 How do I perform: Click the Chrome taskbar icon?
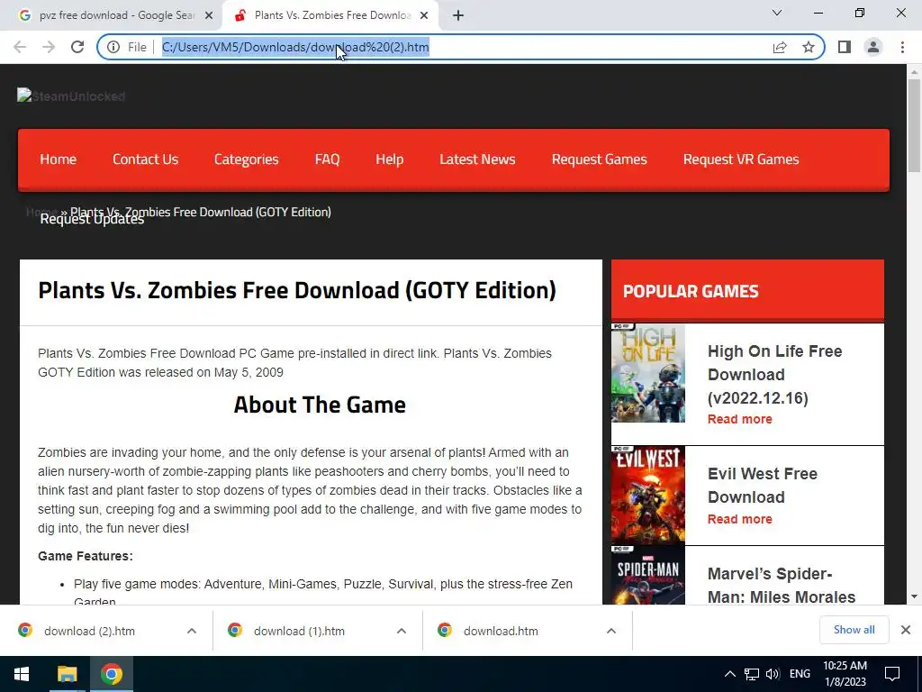click(x=111, y=674)
